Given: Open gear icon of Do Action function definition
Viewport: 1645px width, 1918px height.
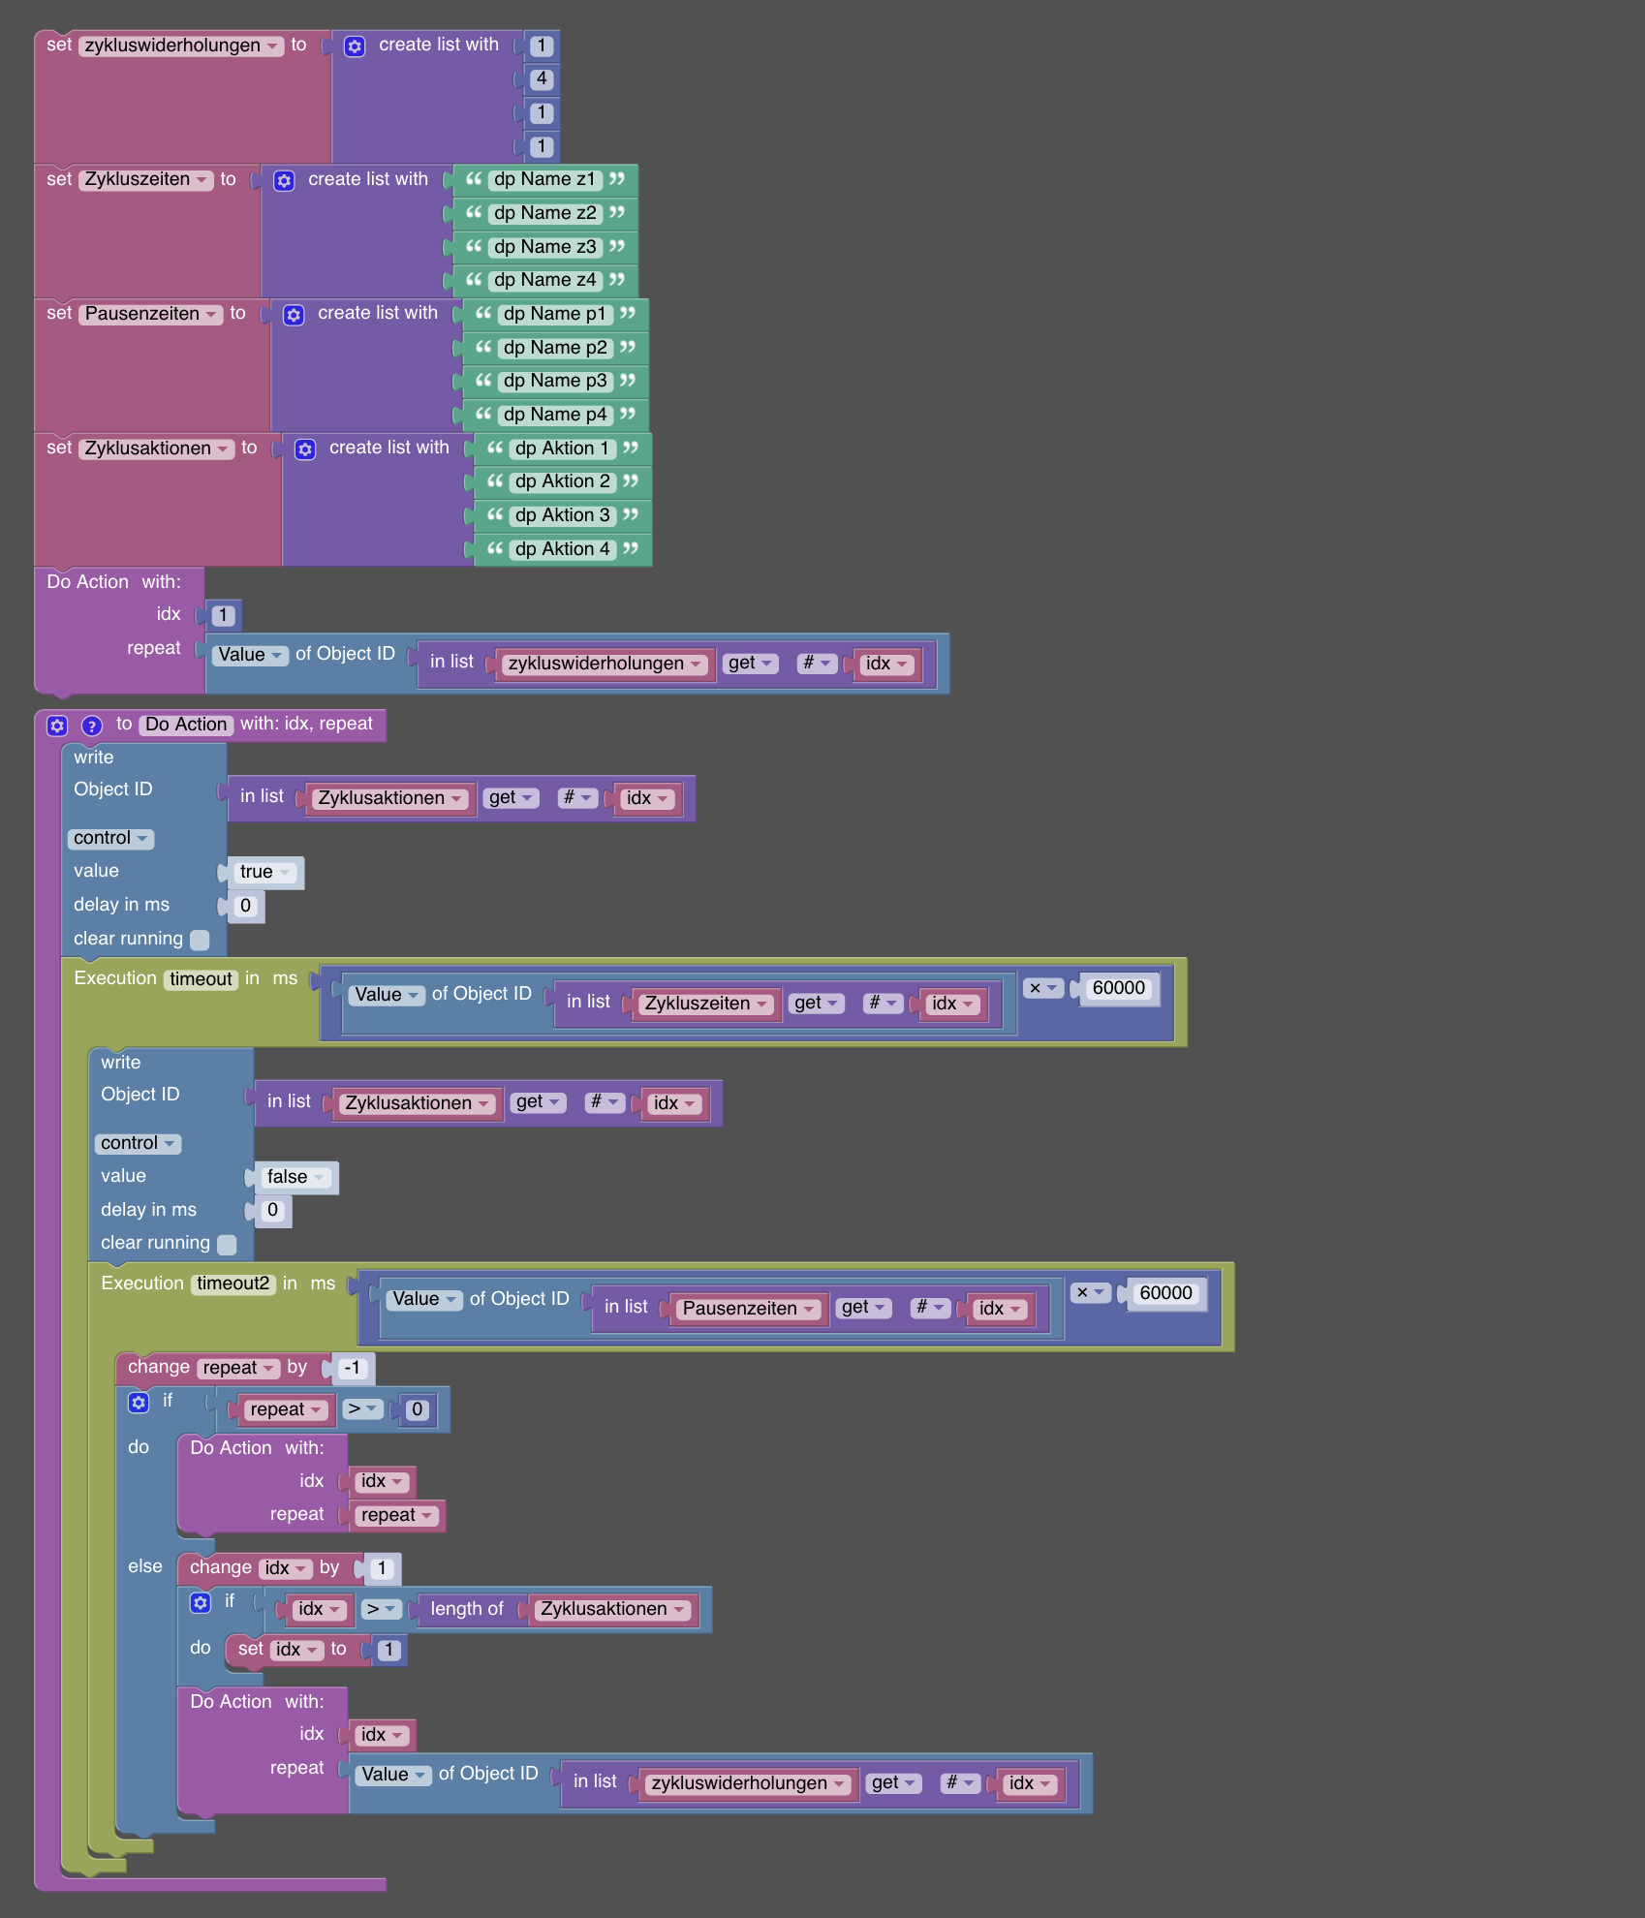Looking at the screenshot, I should (x=57, y=725).
